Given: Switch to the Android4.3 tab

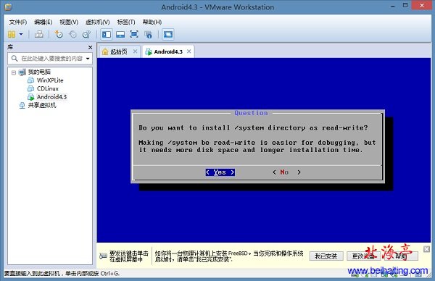Looking at the screenshot, I should 168,51.
